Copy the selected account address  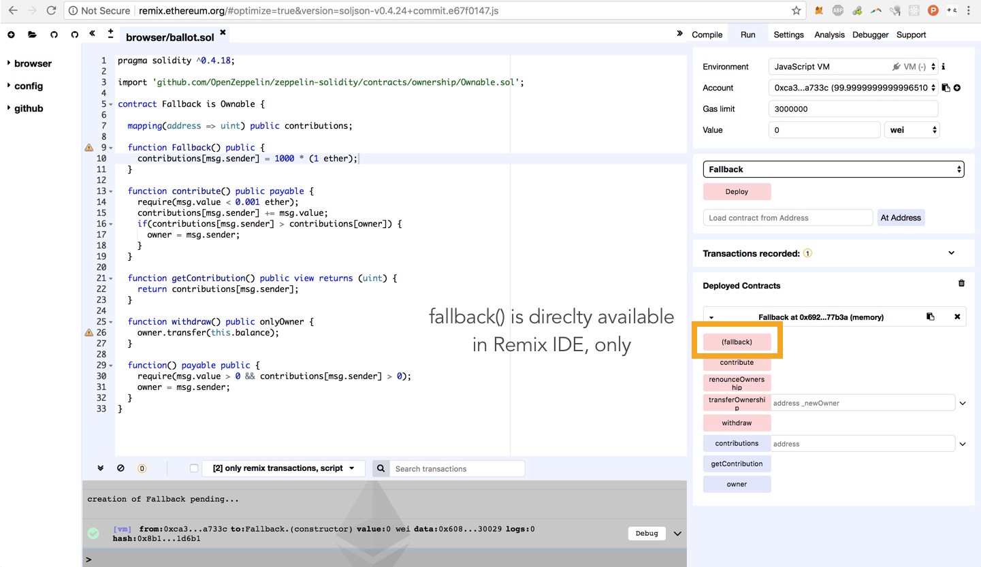pos(946,88)
